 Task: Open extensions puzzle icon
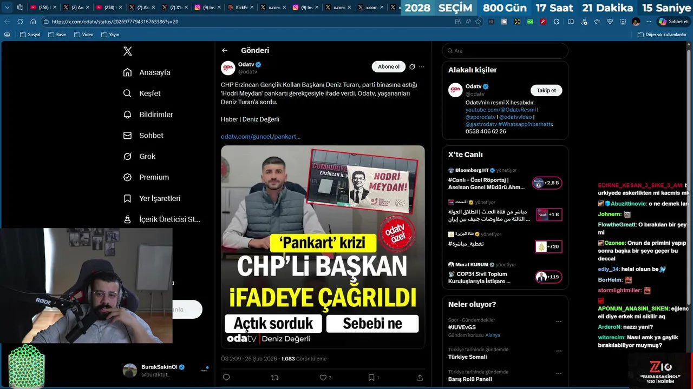557,22
